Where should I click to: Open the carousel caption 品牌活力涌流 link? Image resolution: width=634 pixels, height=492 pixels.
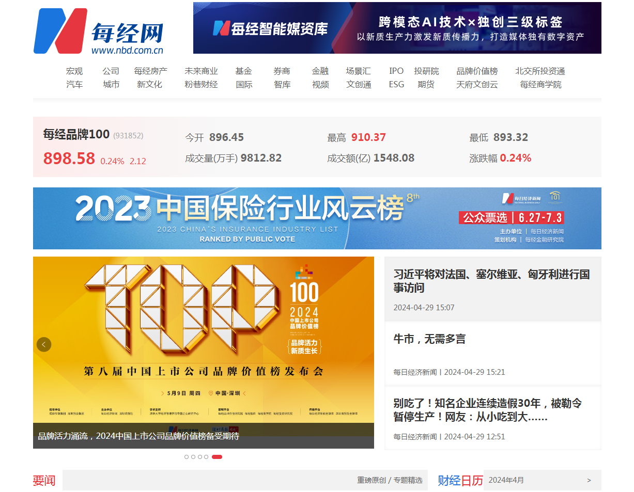coord(138,436)
